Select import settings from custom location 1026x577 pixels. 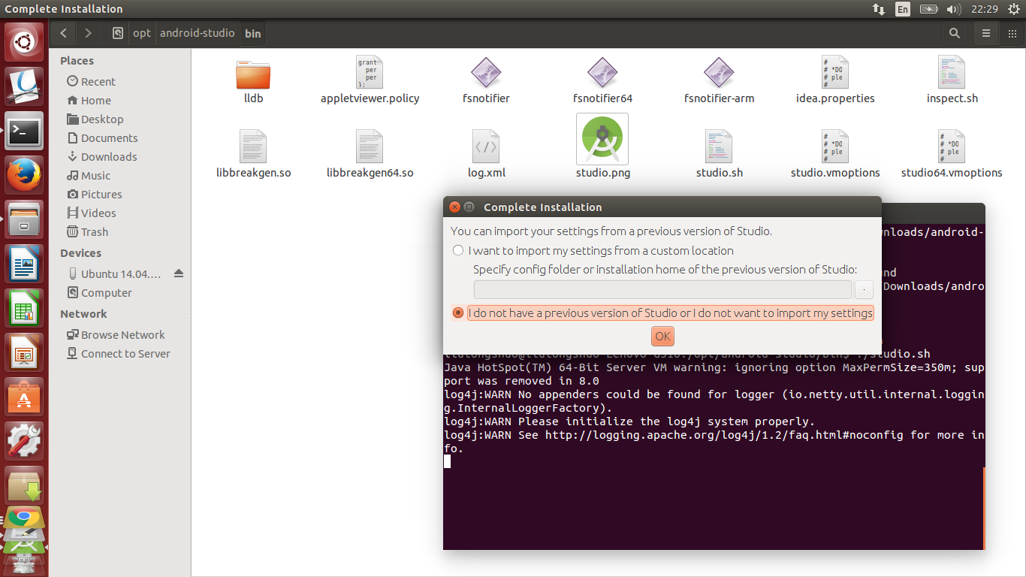593,250
